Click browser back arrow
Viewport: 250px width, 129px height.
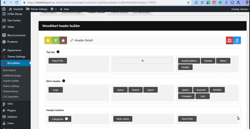(5, 3)
